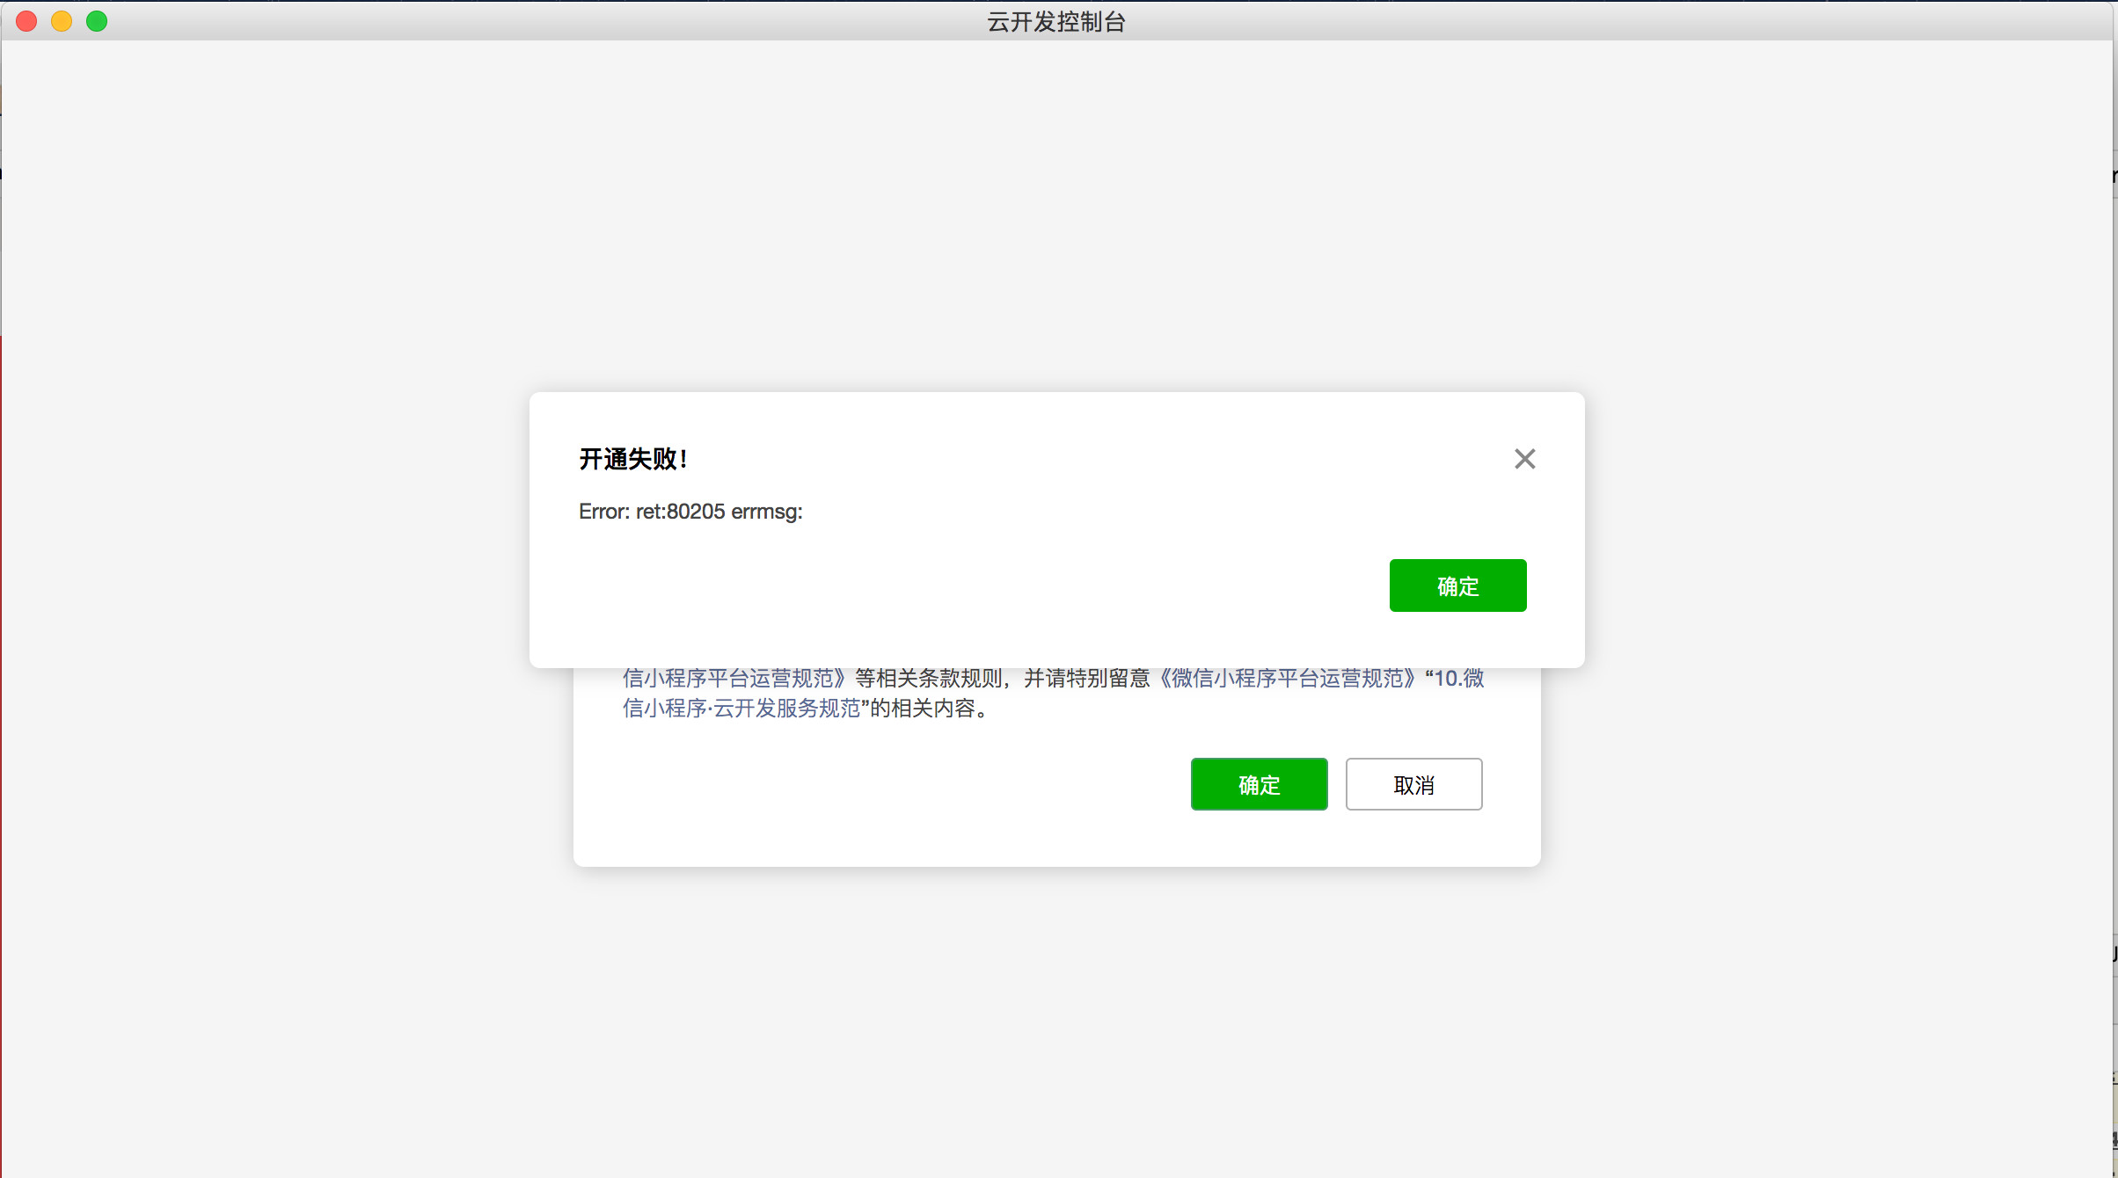Viewport: 2118px width, 1178px height.
Task: Open the 信小程序·云开发服务规范 link
Action: [x=741, y=709]
